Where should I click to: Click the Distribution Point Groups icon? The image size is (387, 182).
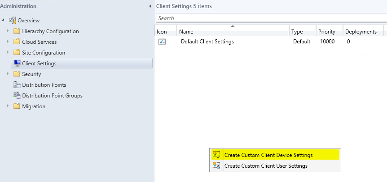coord(17,95)
